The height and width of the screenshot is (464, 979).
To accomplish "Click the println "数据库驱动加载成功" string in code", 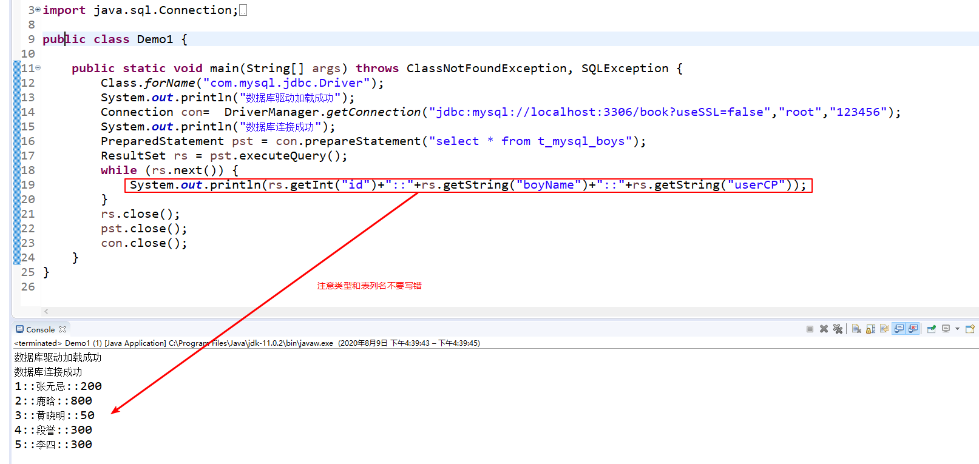I will click(x=290, y=97).
